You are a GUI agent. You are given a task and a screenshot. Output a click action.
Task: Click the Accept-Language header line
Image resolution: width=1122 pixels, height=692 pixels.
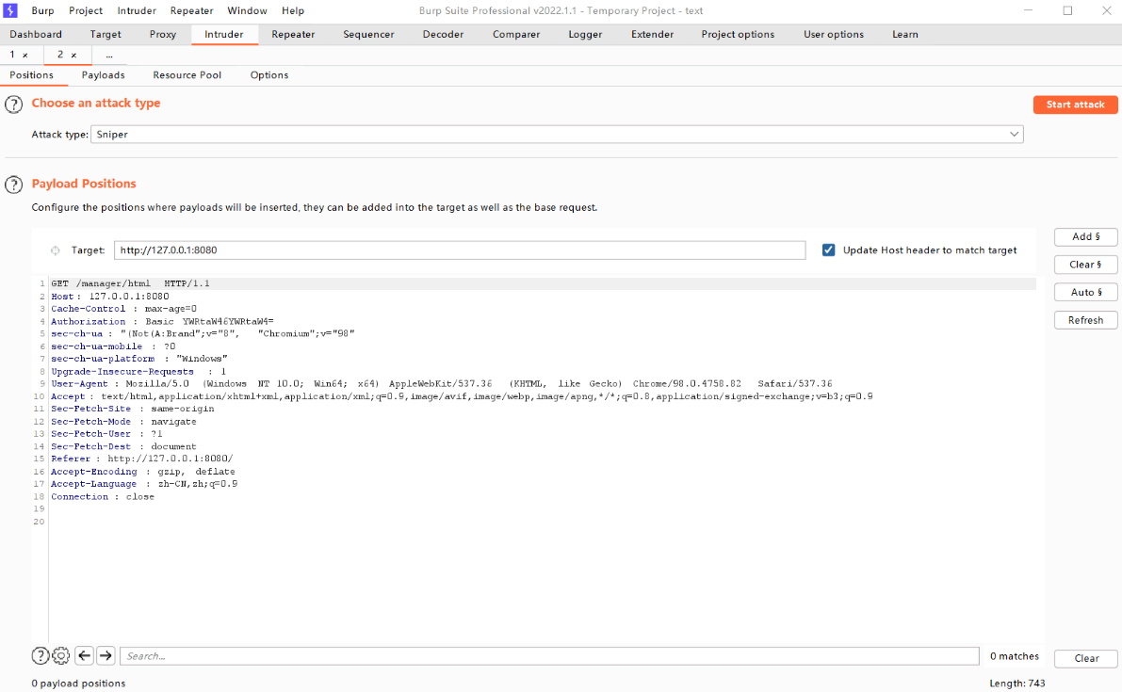point(144,484)
